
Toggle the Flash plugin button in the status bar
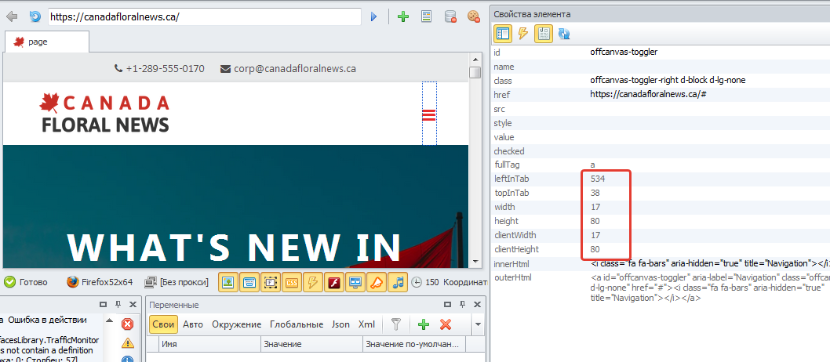pyautogui.click(x=334, y=283)
